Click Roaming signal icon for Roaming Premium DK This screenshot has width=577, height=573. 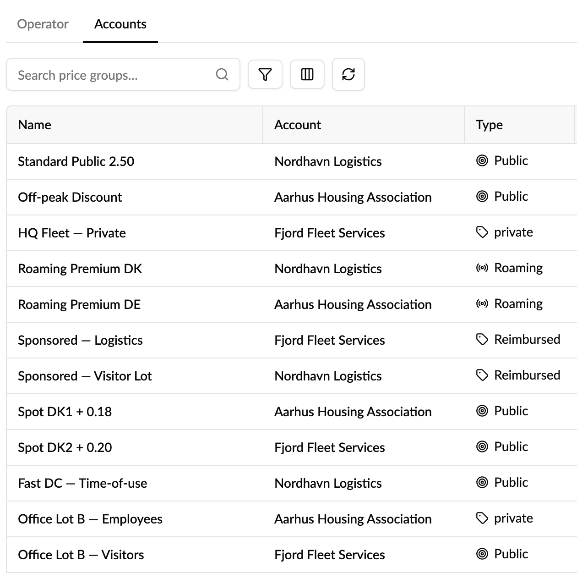tap(482, 268)
